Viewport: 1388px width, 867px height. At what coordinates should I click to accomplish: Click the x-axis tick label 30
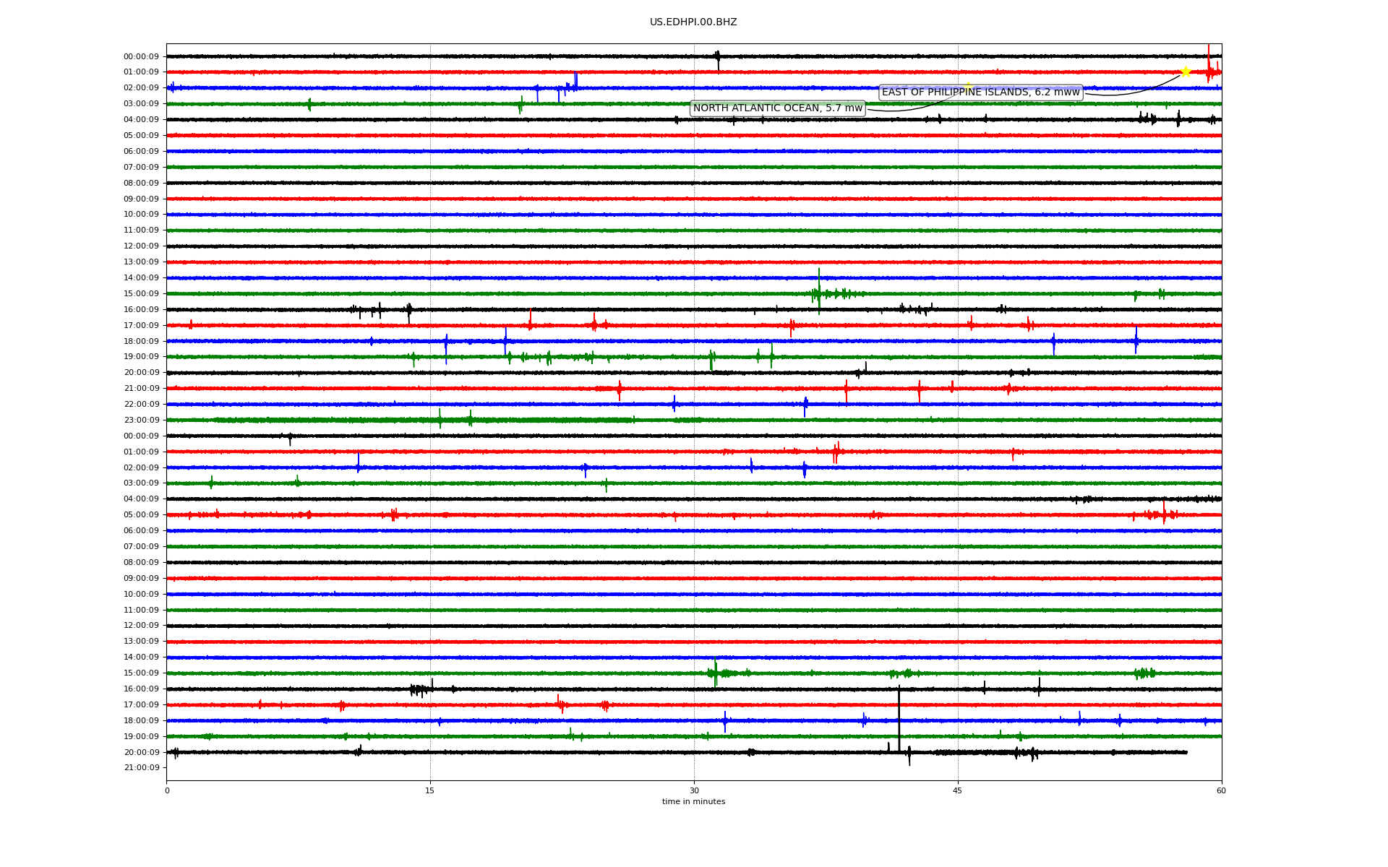(694, 790)
